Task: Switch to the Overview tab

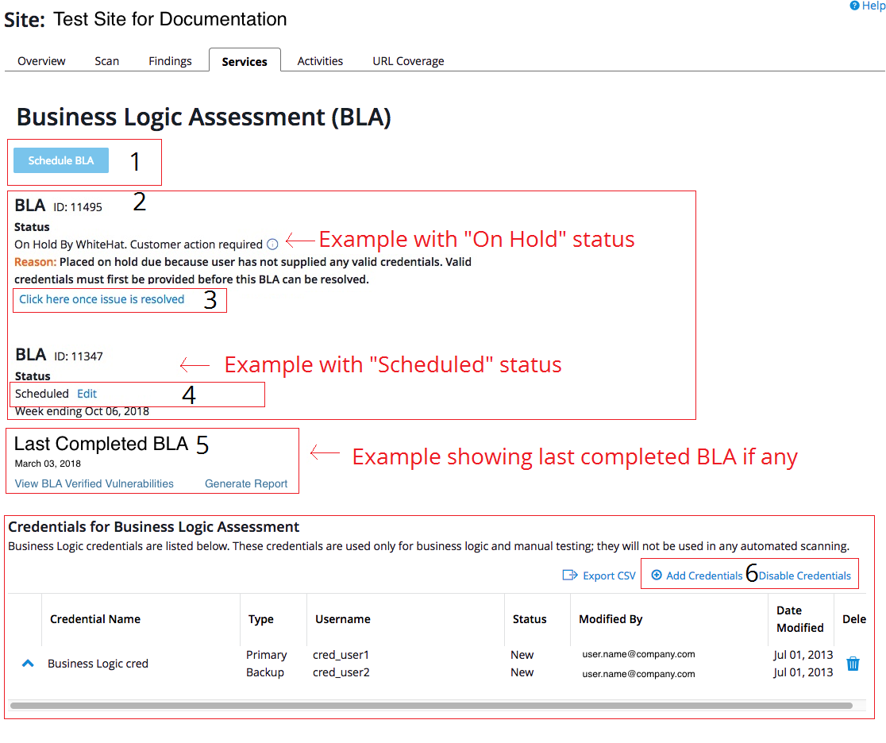Action: 40,60
